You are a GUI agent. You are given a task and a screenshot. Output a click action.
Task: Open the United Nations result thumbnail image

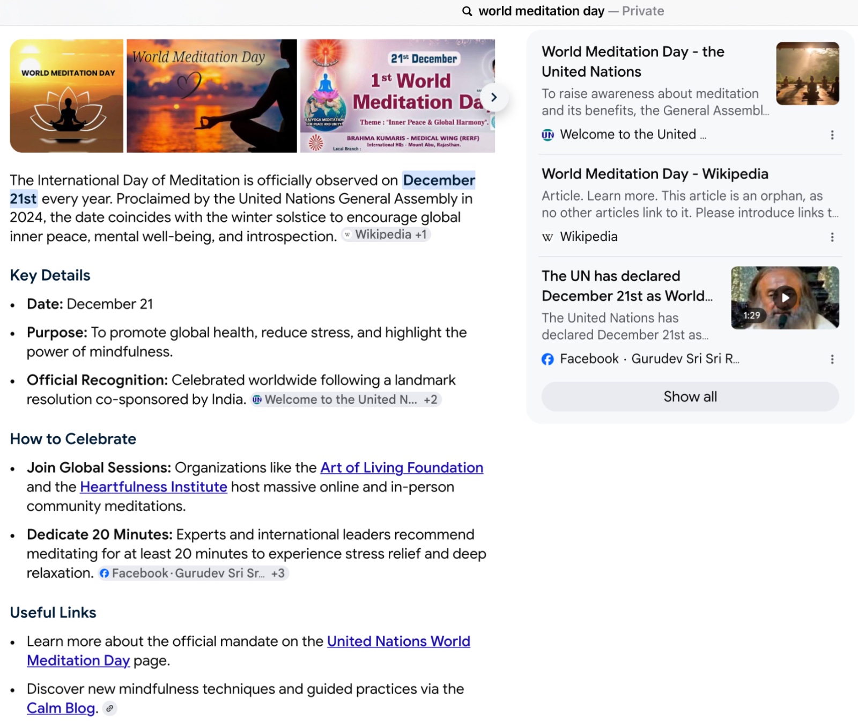pos(808,73)
